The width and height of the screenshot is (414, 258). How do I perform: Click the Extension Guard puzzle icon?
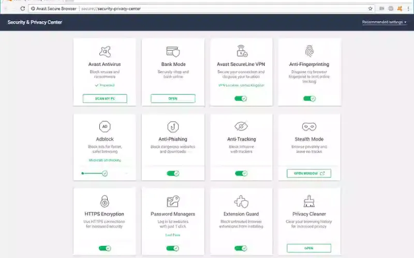[x=241, y=201]
